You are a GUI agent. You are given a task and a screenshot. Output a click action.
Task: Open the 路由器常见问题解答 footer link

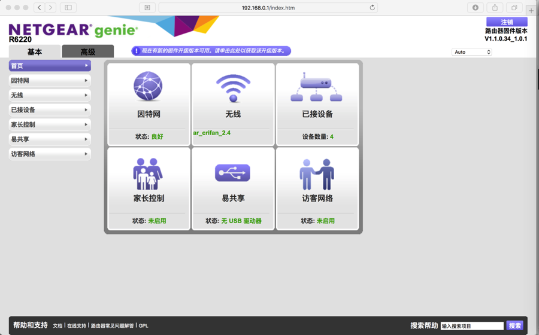112,326
